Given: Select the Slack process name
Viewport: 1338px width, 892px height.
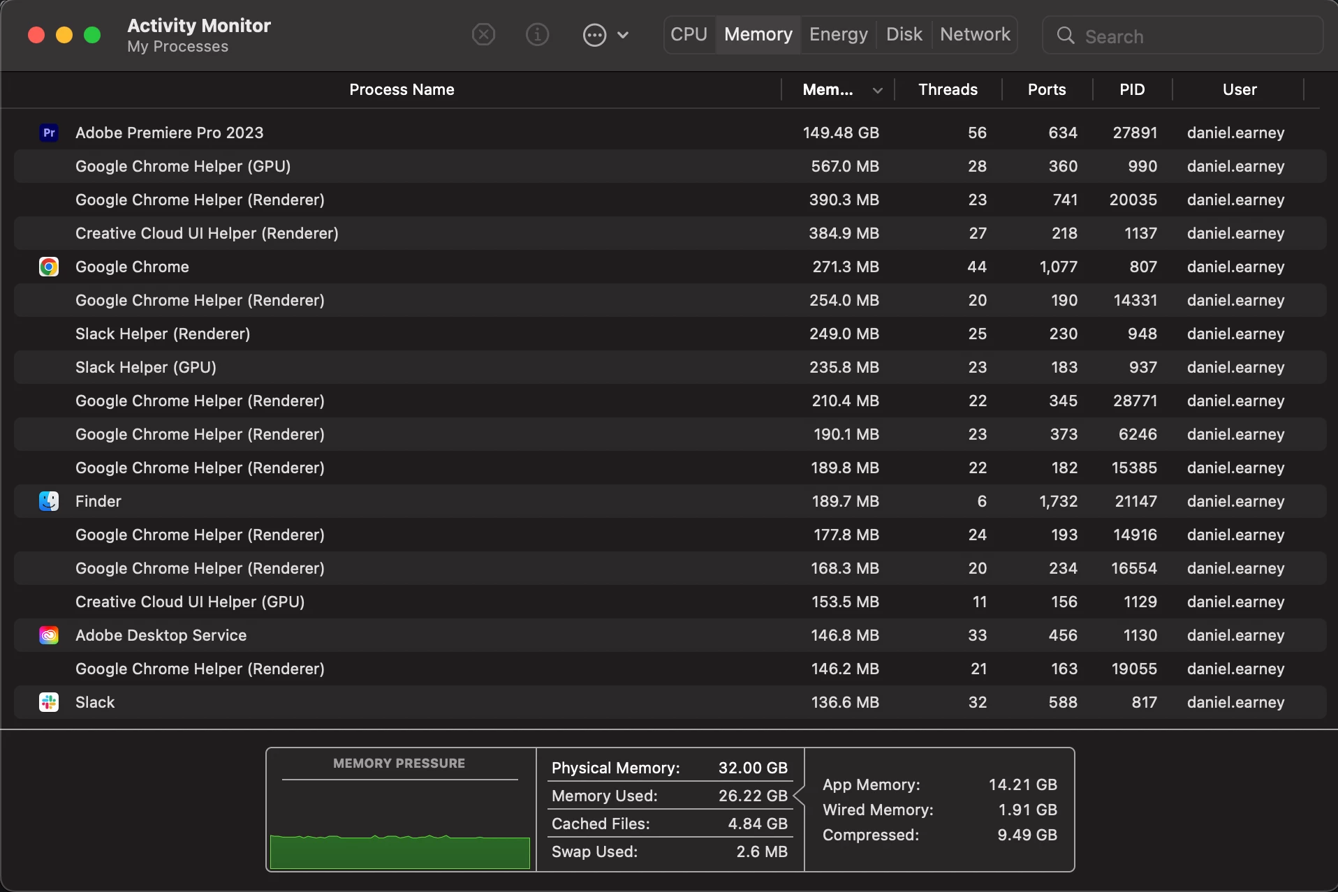Looking at the screenshot, I should pyautogui.click(x=95, y=702).
